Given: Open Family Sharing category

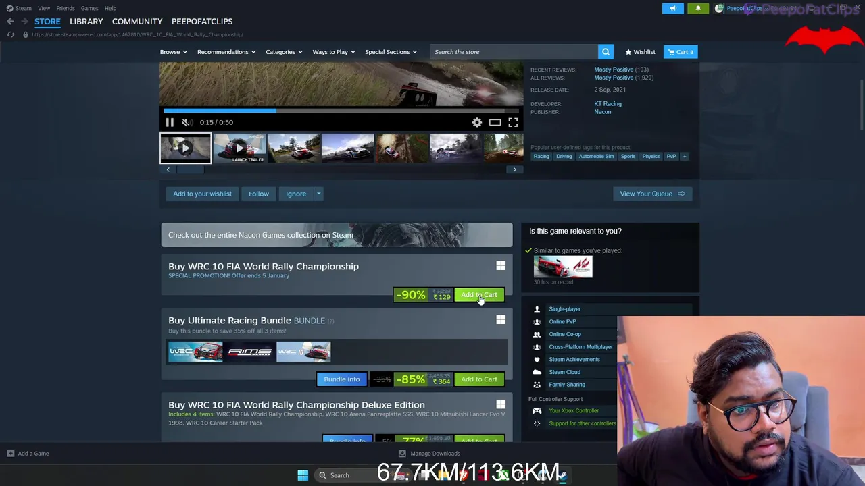Looking at the screenshot, I should point(566,385).
